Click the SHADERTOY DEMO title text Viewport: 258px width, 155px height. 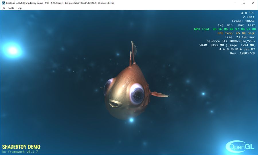21,147
